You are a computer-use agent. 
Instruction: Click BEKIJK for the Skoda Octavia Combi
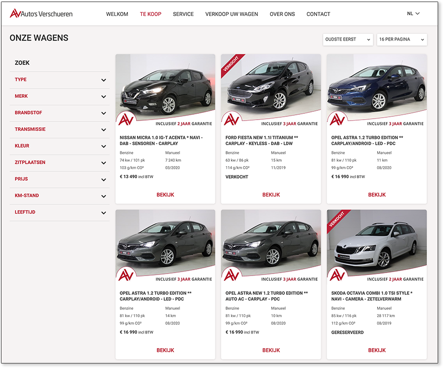pos(377,350)
